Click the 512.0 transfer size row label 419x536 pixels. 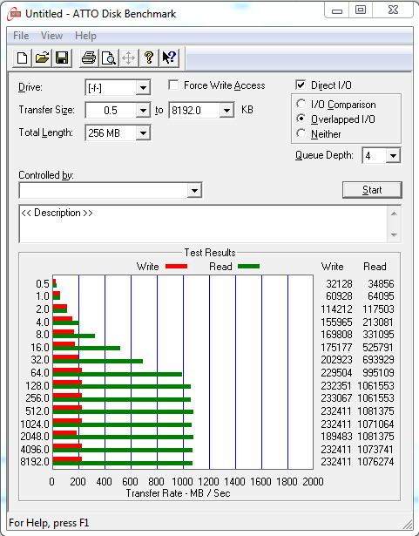coord(37,411)
